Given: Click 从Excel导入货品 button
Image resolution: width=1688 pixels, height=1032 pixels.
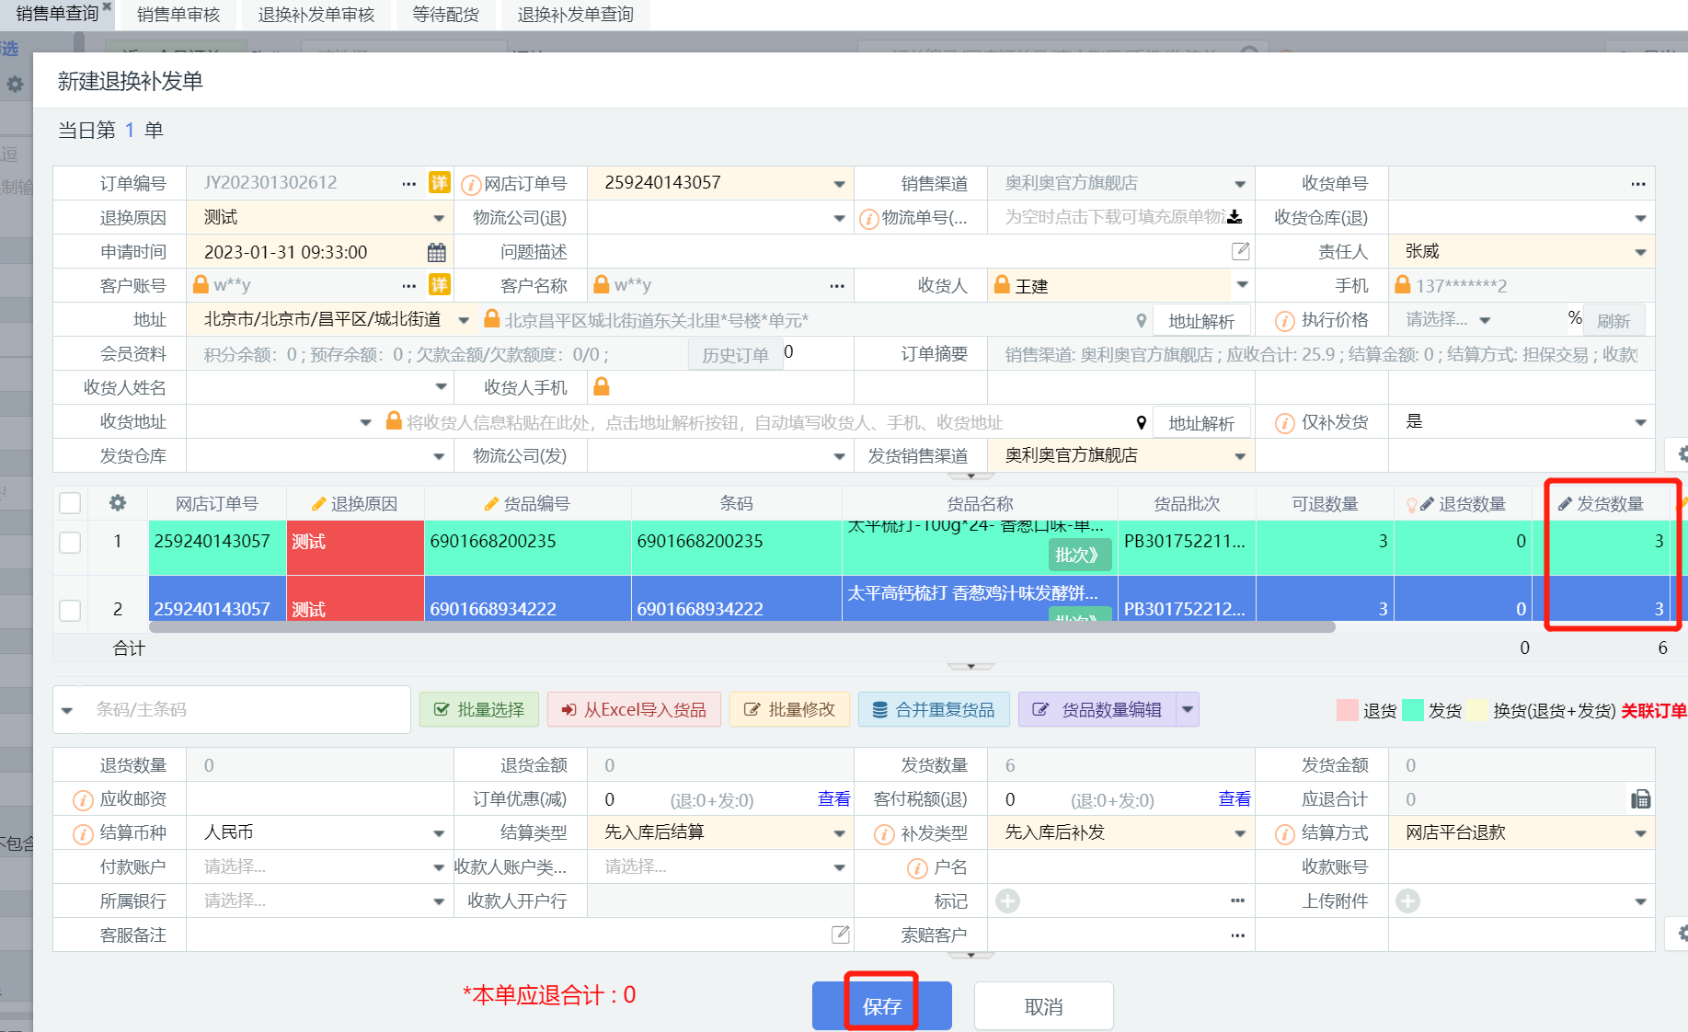Looking at the screenshot, I should coord(634,709).
